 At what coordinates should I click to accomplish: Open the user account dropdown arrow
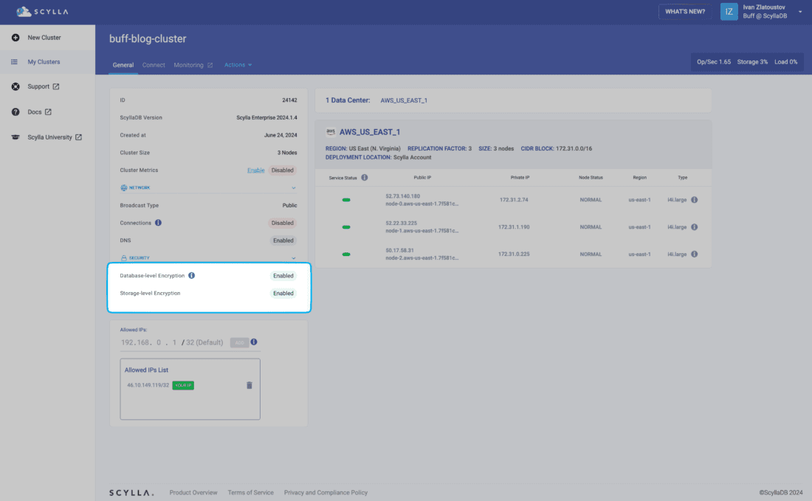point(800,12)
